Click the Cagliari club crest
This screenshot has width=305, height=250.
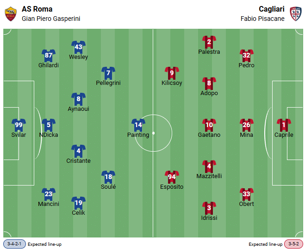pyautogui.click(x=295, y=13)
